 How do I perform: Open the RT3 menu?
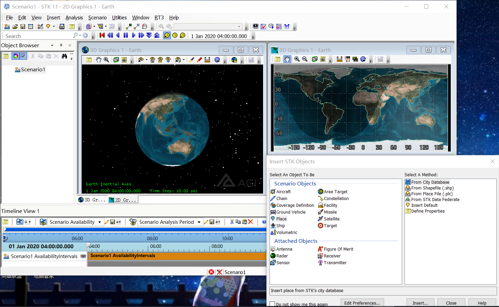click(x=159, y=18)
